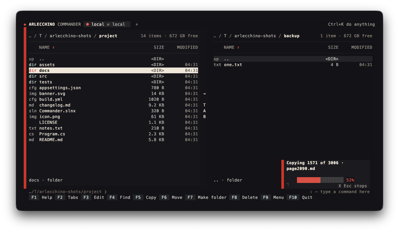Select Program.cs file
This screenshot has width=399, height=232.
(x=113, y=134)
